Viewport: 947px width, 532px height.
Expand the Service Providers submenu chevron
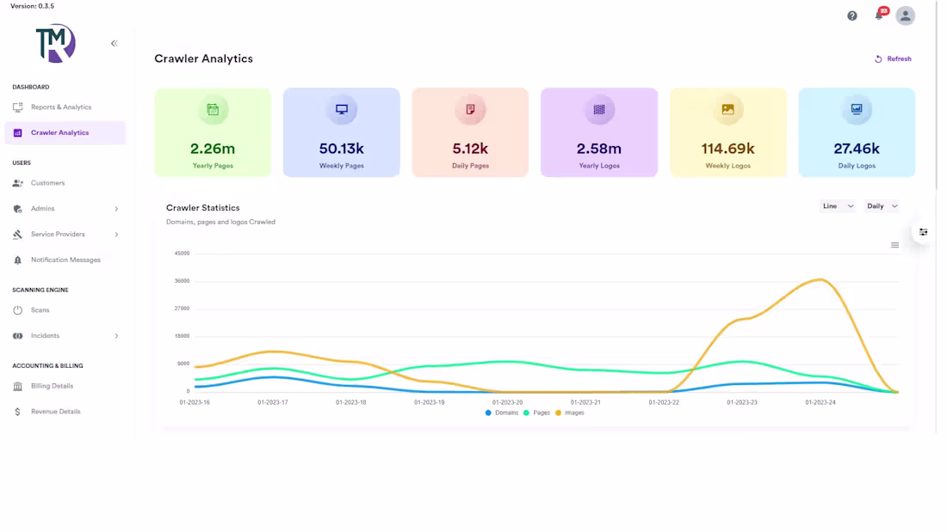(116, 235)
